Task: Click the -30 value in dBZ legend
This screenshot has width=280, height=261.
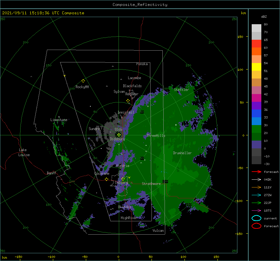Action: (x=267, y=164)
